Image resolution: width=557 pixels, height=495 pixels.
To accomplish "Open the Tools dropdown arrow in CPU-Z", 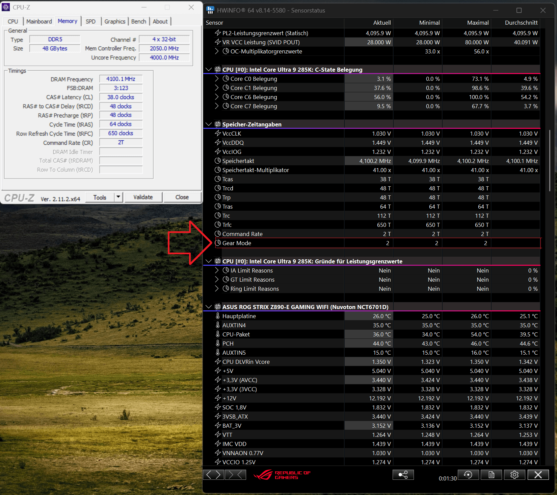I will click(118, 197).
